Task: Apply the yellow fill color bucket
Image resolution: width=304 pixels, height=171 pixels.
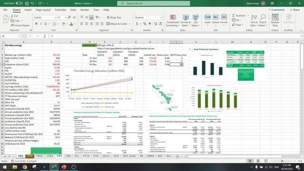Action: pos(63,24)
